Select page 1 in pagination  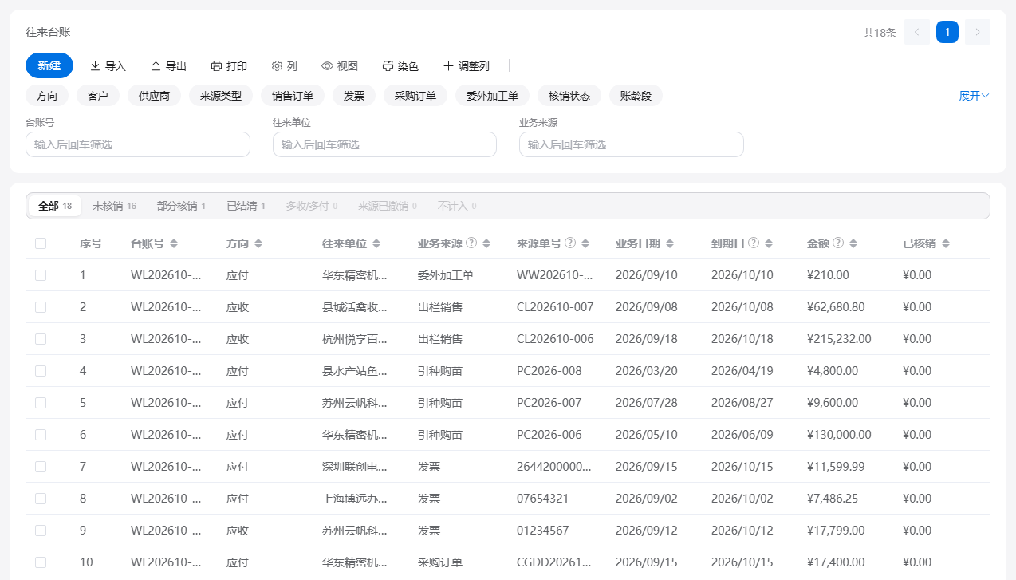click(x=947, y=32)
